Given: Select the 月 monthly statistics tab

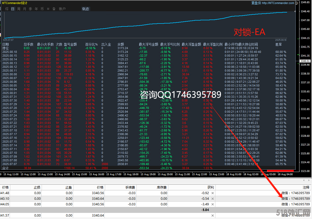Looking at the screenshot, I should point(25,9).
